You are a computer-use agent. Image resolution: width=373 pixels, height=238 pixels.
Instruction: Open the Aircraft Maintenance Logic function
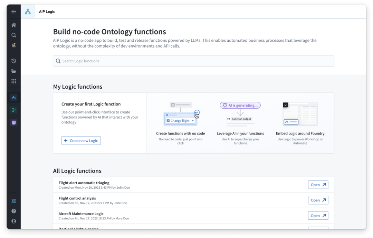tap(318, 216)
